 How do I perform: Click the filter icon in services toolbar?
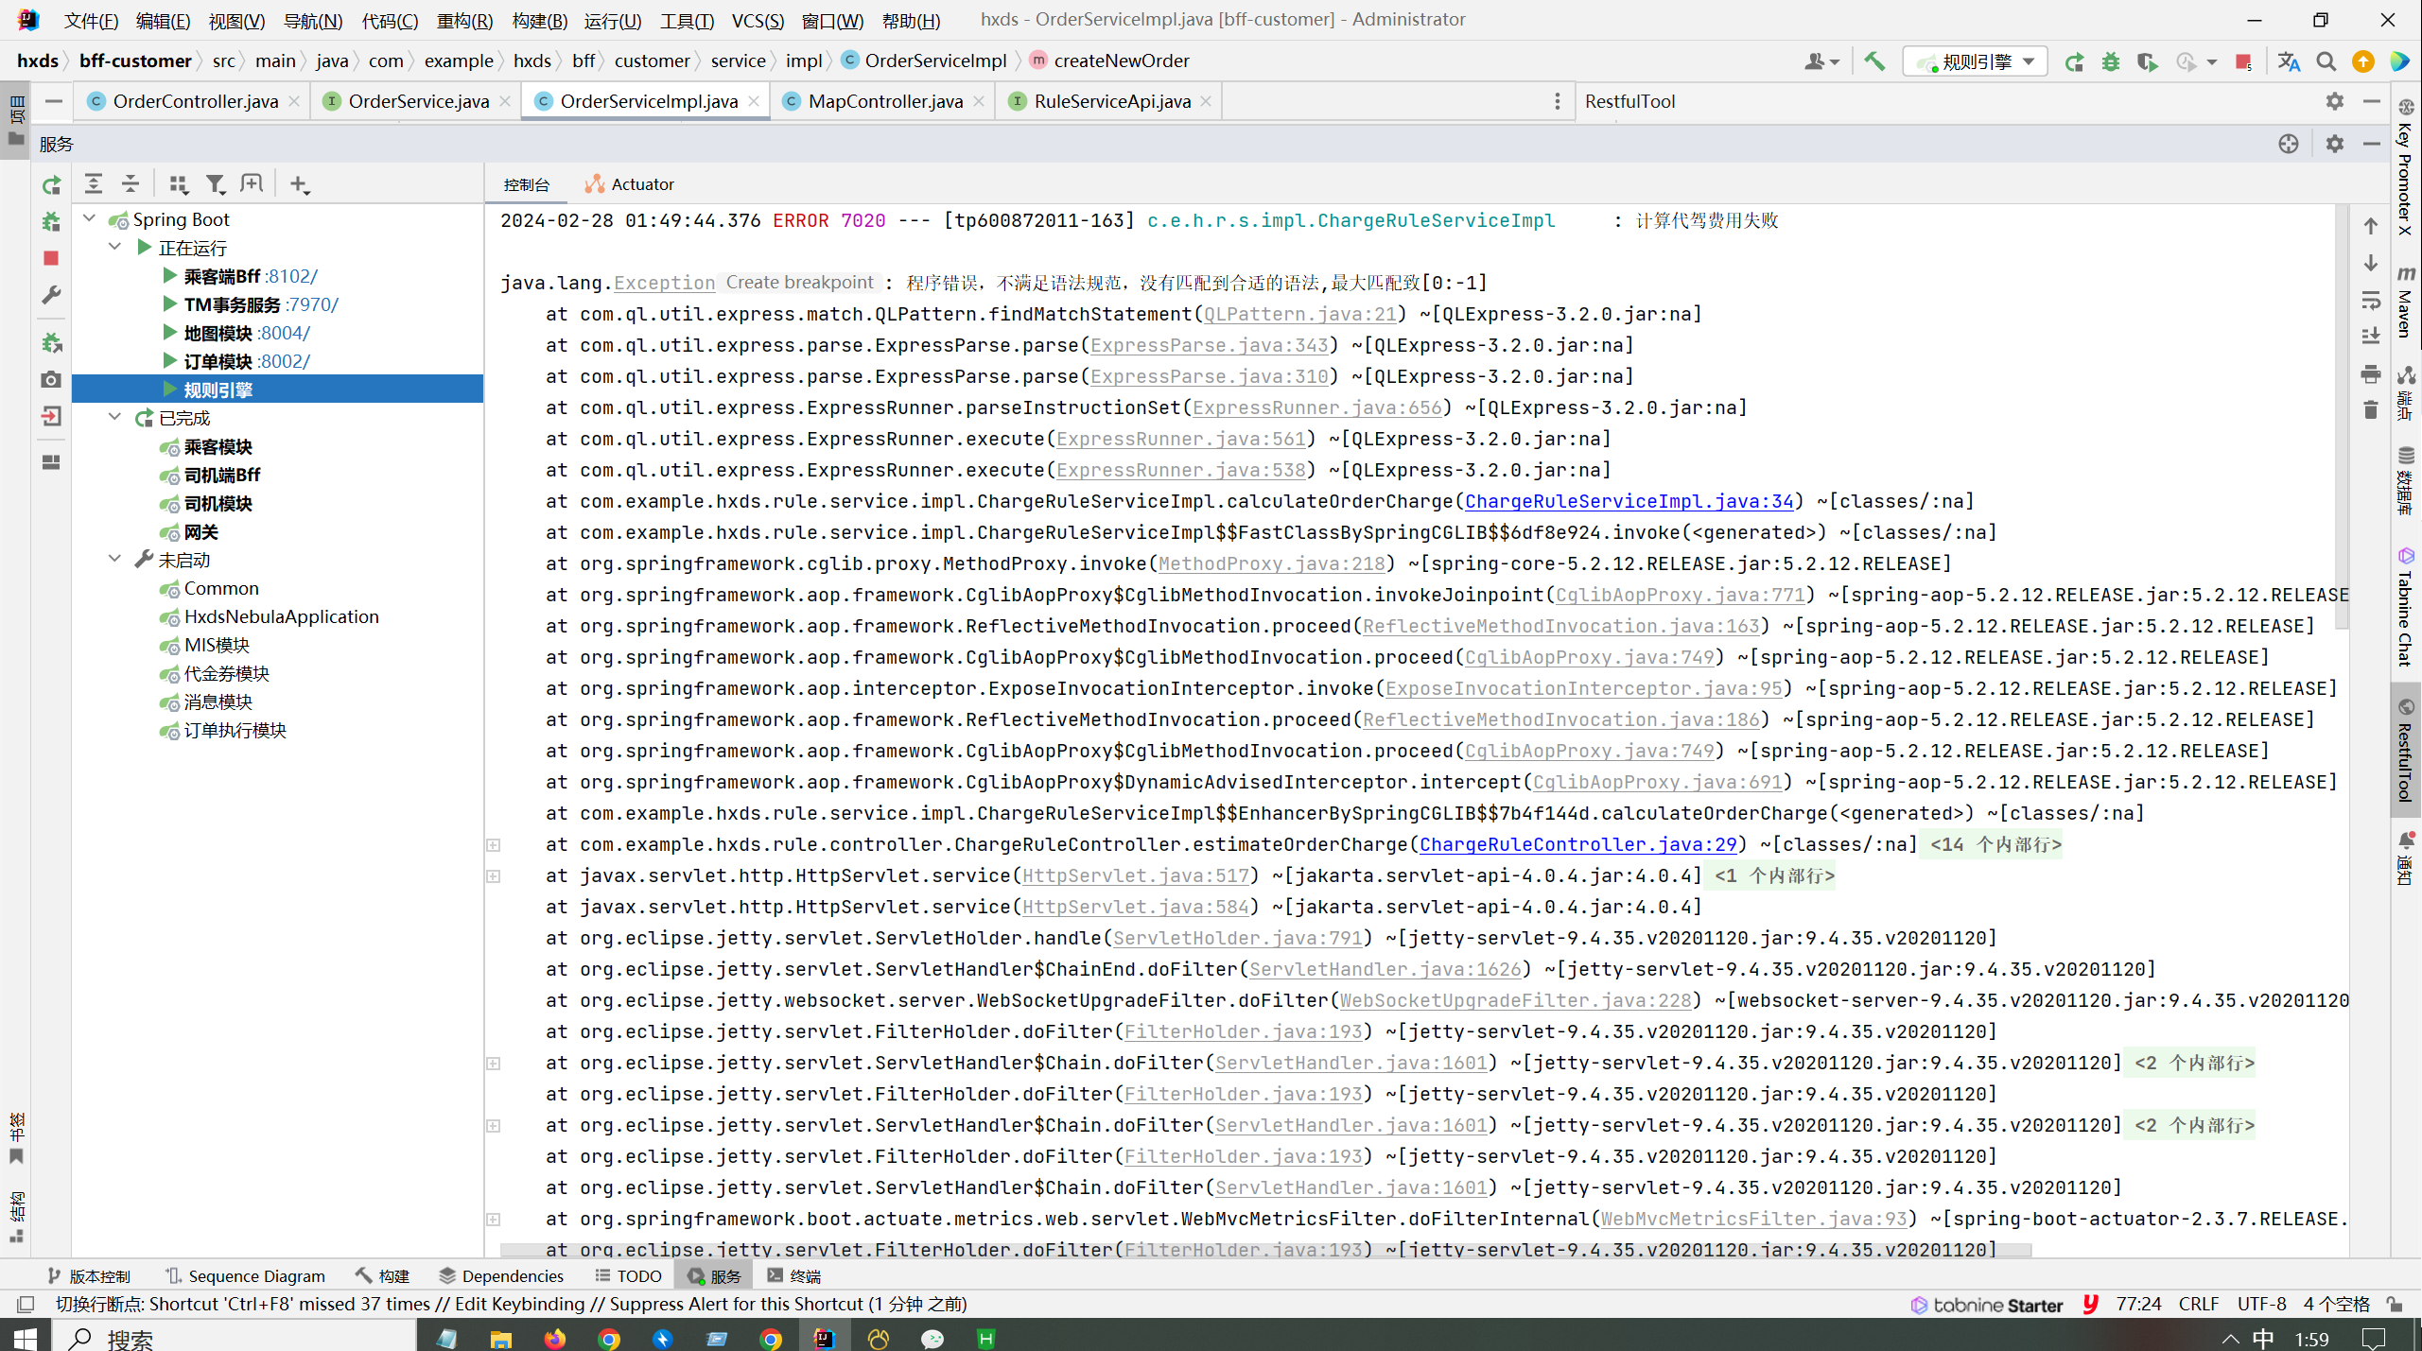pyautogui.click(x=216, y=184)
